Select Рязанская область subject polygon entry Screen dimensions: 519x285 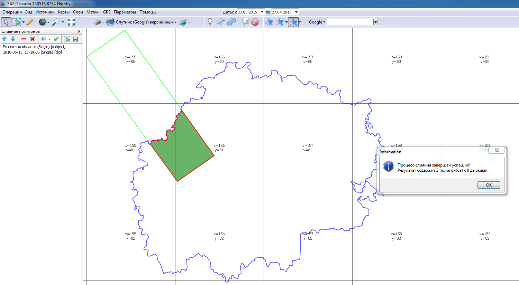point(34,47)
